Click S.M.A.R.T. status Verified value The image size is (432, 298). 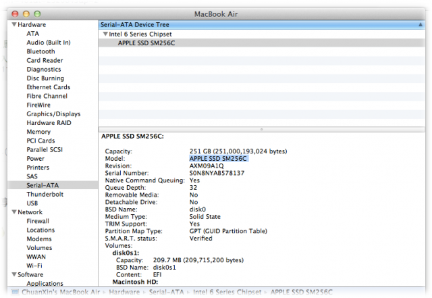pyautogui.click(x=201, y=239)
